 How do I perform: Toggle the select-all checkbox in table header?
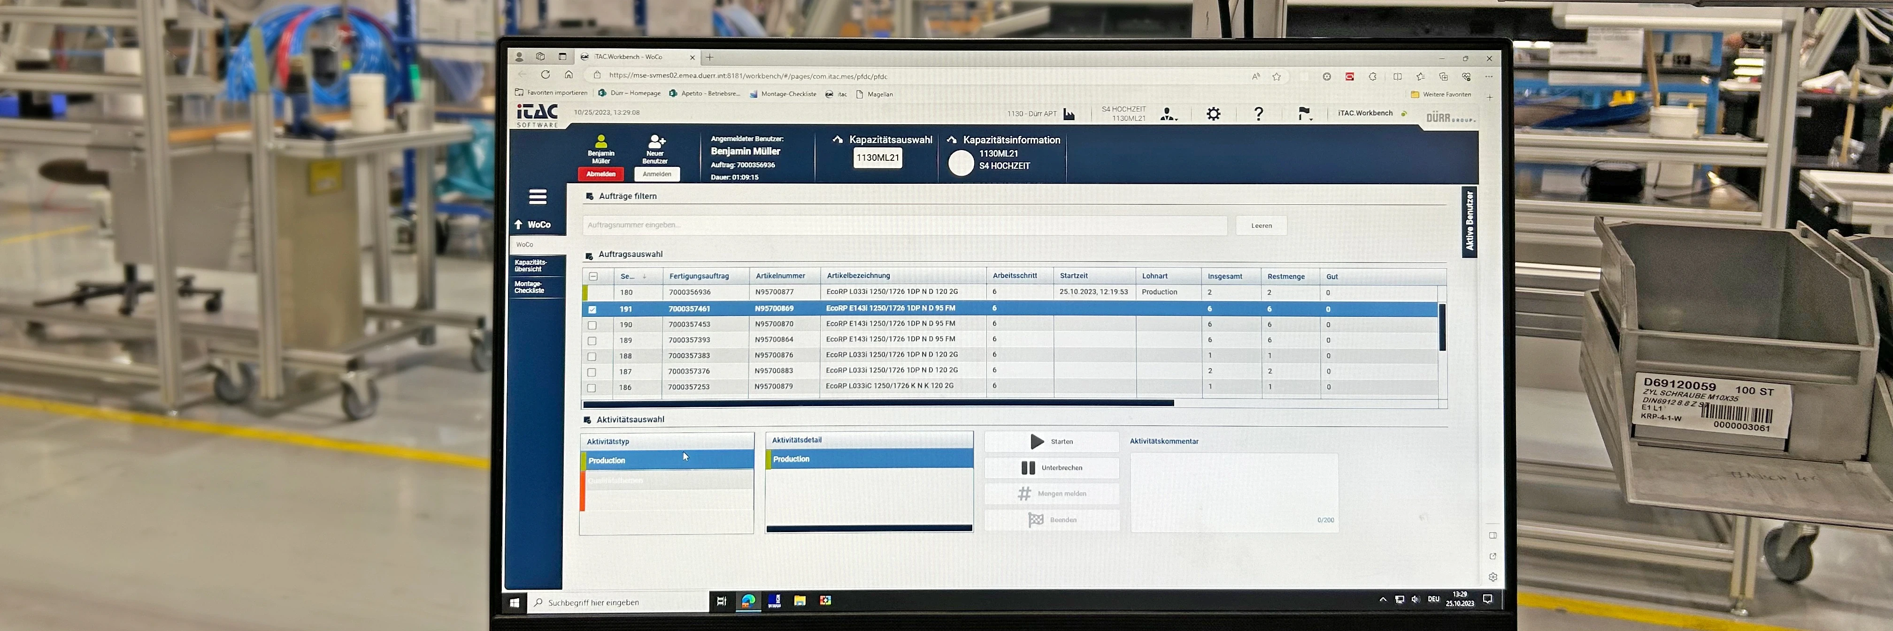[593, 277]
